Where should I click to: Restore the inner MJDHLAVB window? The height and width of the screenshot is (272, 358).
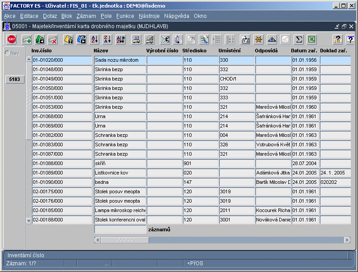[x=344, y=26]
